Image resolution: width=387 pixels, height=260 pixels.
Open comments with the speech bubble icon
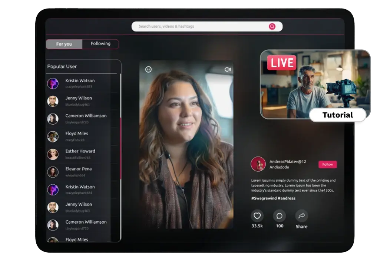point(279,216)
